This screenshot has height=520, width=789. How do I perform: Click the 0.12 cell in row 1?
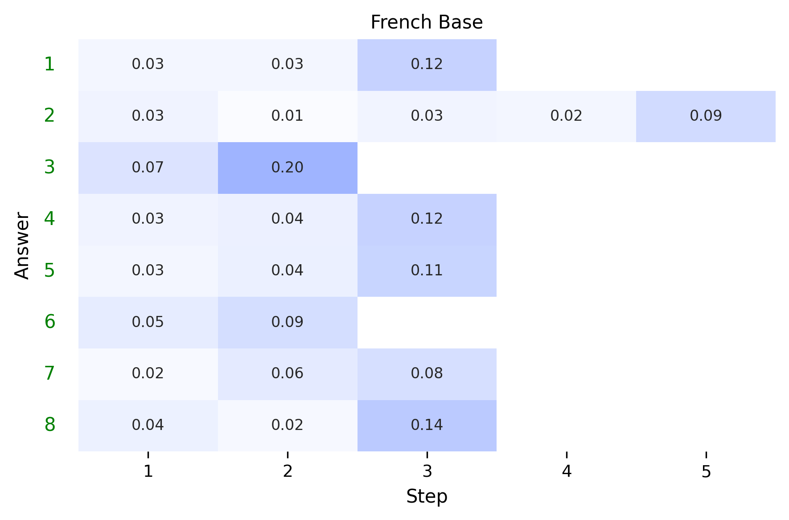(427, 64)
